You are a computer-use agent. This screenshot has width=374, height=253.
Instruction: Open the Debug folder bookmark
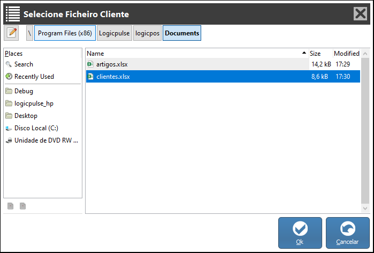tap(24, 91)
